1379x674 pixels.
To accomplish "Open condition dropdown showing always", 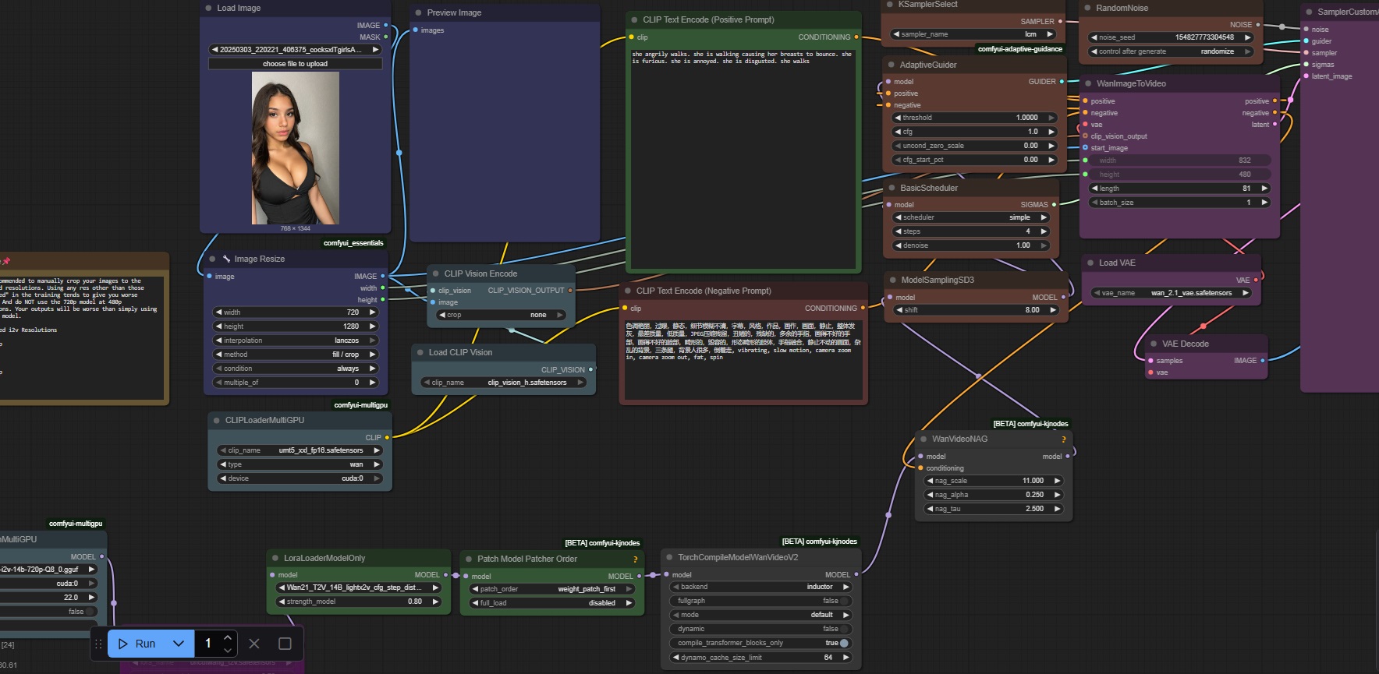I will (296, 369).
